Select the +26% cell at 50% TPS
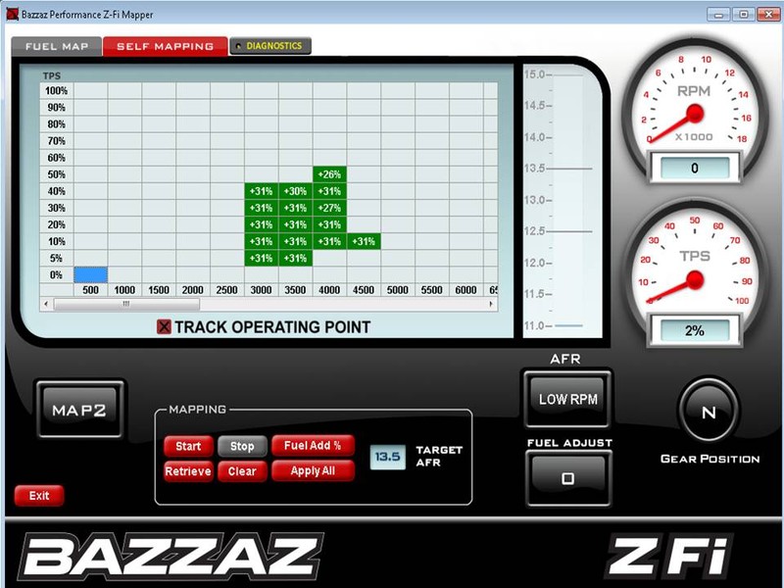784x588 pixels. pyautogui.click(x=329, y=174)
